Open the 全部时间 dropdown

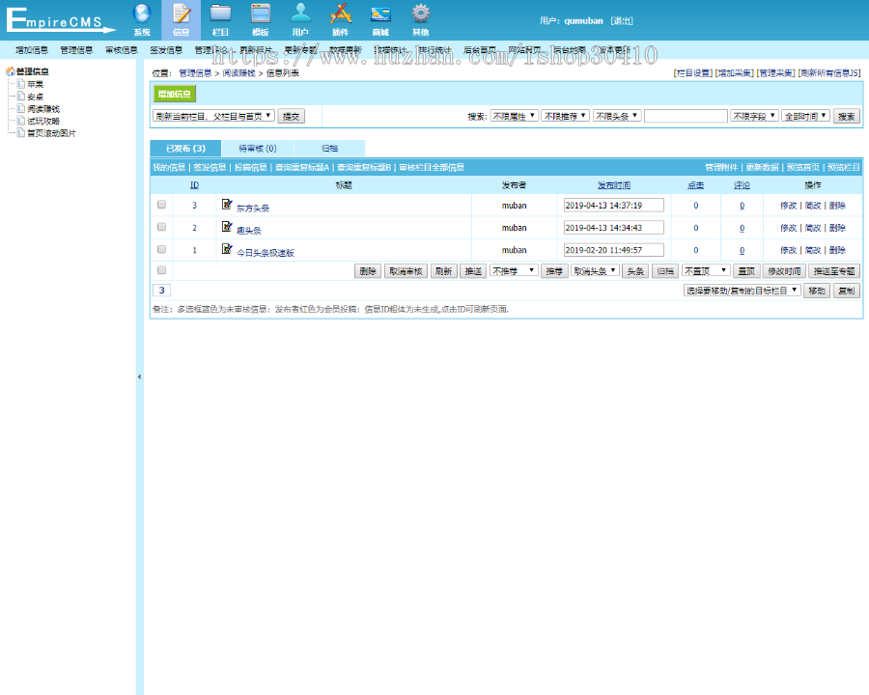(x=803, y=116)
